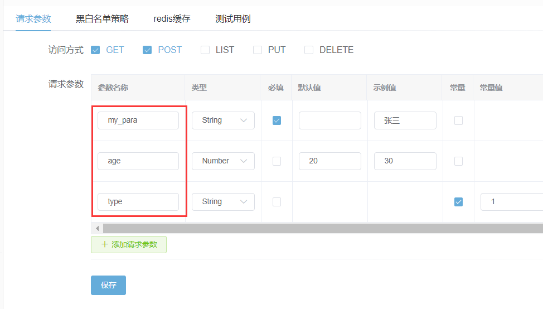Uncheck the constant checkbox for type row
The width and height of the screenshot is (543, 309).
point(458,202)
